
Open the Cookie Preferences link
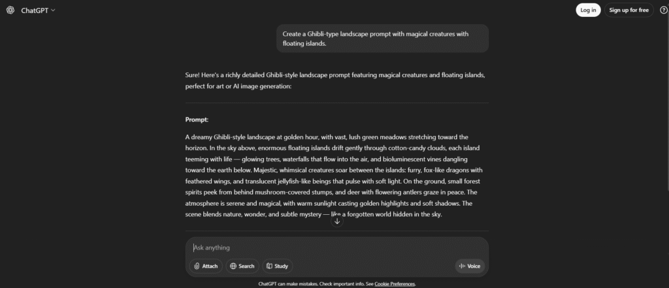[395, 284]
